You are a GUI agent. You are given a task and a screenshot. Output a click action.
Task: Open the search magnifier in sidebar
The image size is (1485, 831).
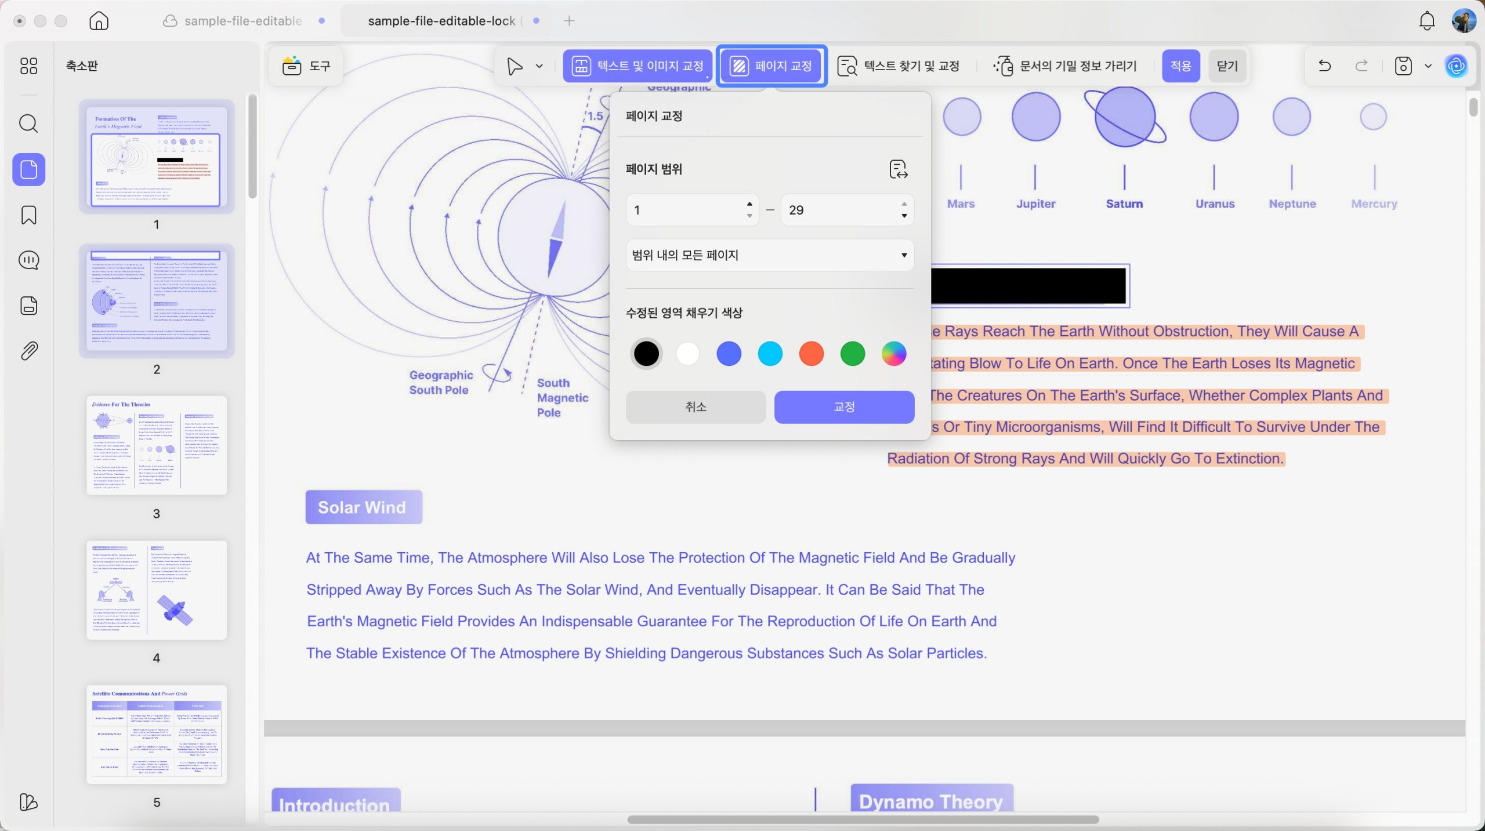pyautogui.click(x=28, y=123)
